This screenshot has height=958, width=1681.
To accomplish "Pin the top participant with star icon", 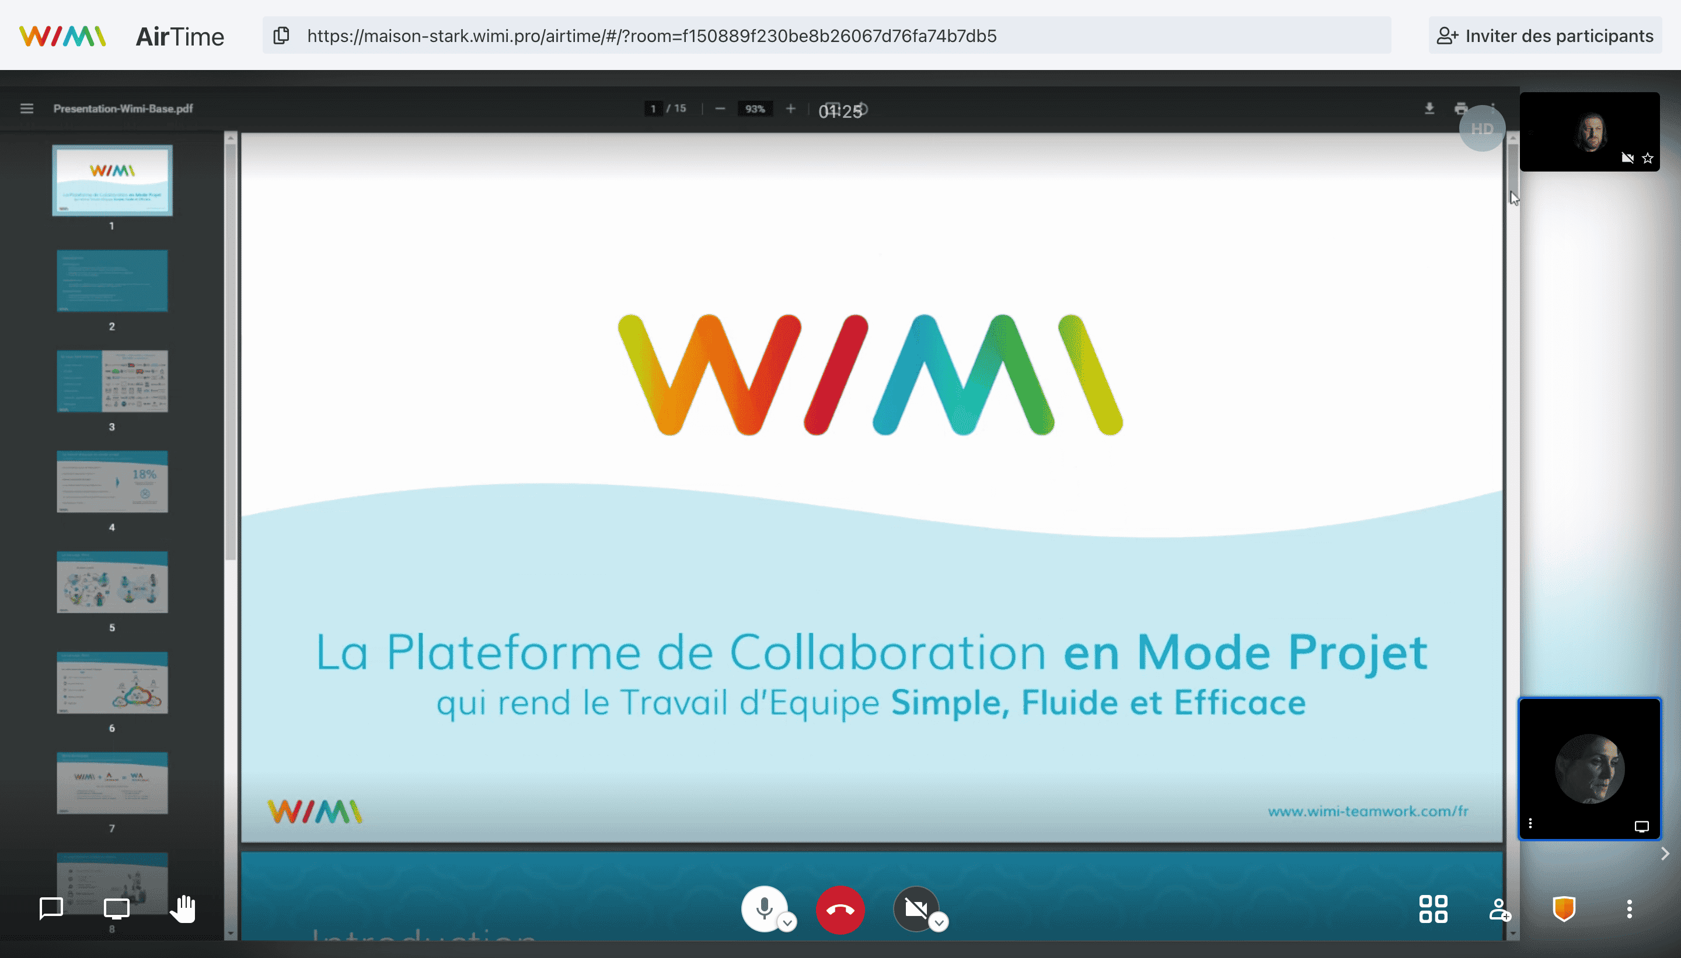I will pyautogui.click(x=1647, y=158).
